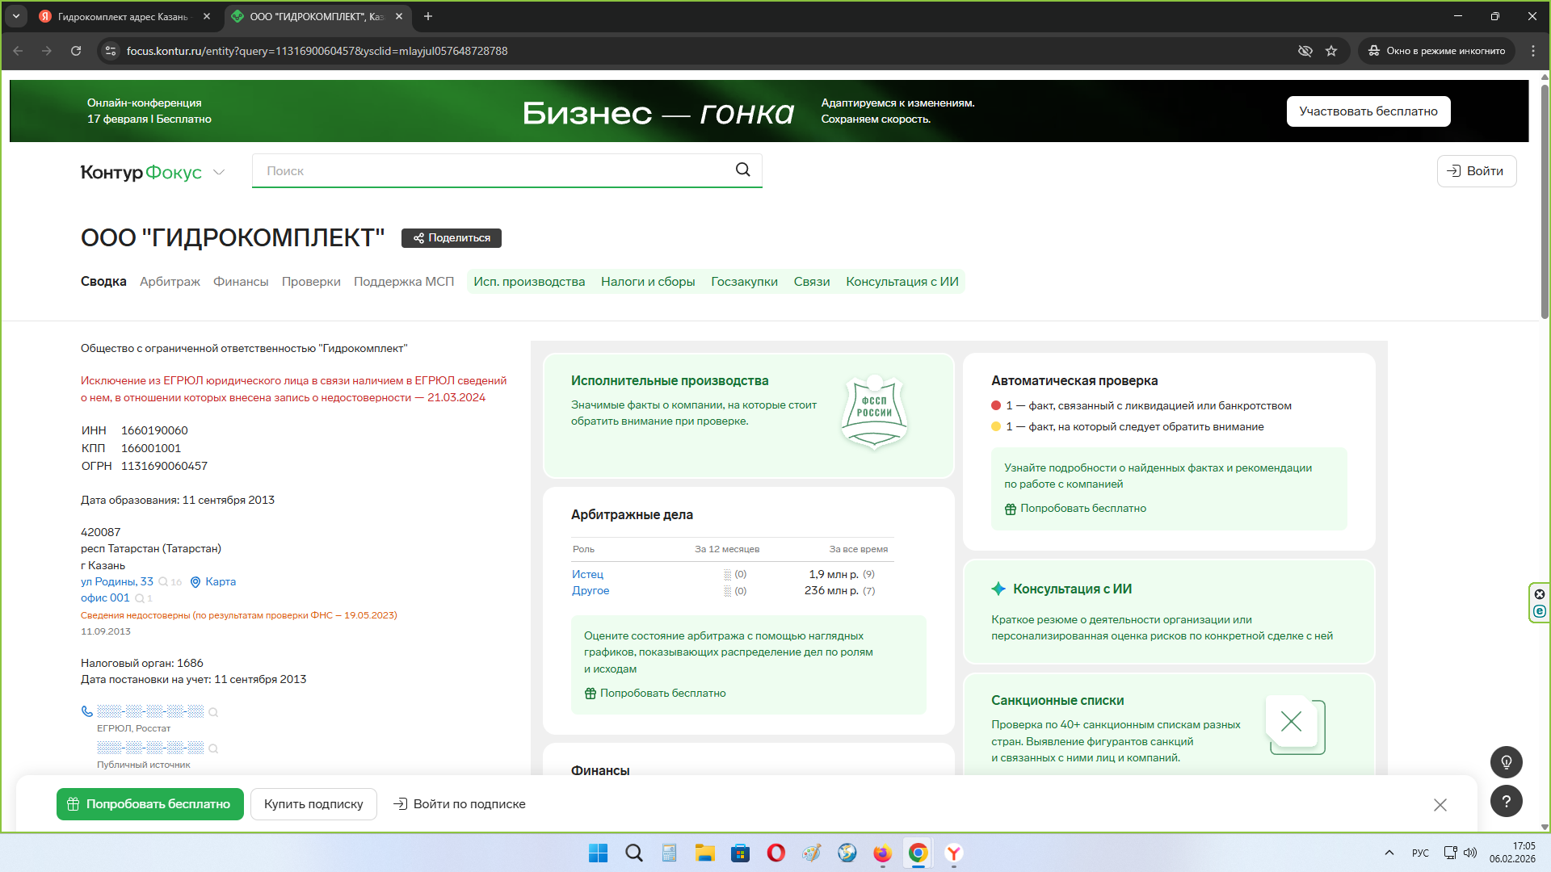
Task: Click the search magnifier icon in search field
Action: (742, 170)
